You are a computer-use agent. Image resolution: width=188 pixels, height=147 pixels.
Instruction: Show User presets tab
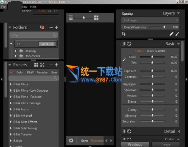pyautogui.click(x=54, y=72)
